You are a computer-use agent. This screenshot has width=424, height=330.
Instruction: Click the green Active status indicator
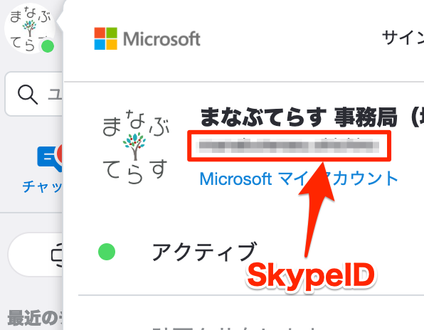(107, 252)
